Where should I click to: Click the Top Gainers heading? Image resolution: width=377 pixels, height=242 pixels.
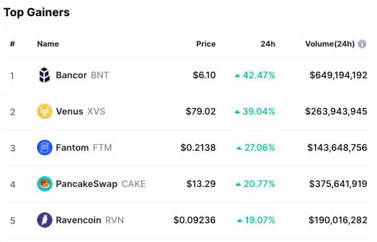point(37,12)
